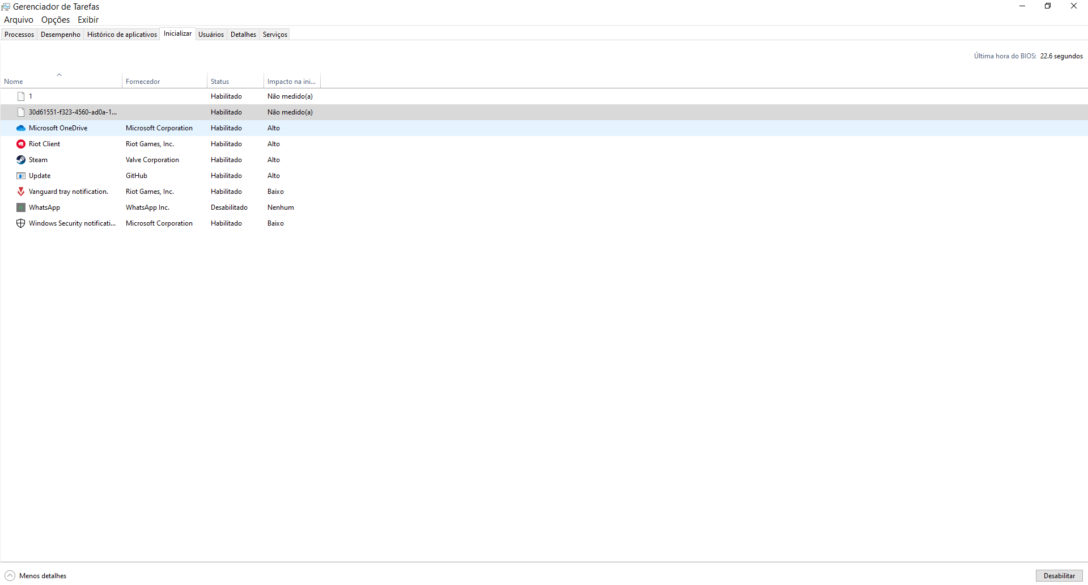The height and width of the screenshot is (585, 1088).
Task: Open the Arquivo menu
Action: pos(19,20)
